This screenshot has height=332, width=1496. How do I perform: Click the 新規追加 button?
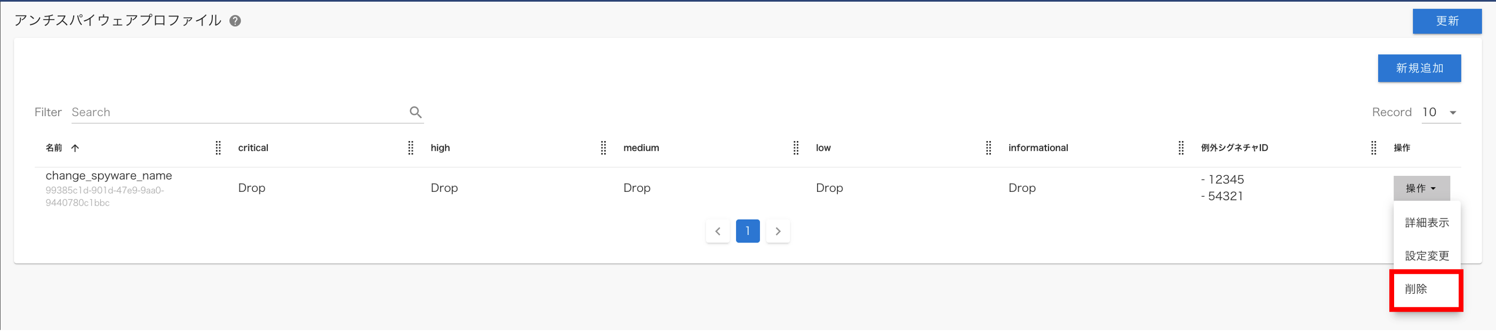[1419, 69]
